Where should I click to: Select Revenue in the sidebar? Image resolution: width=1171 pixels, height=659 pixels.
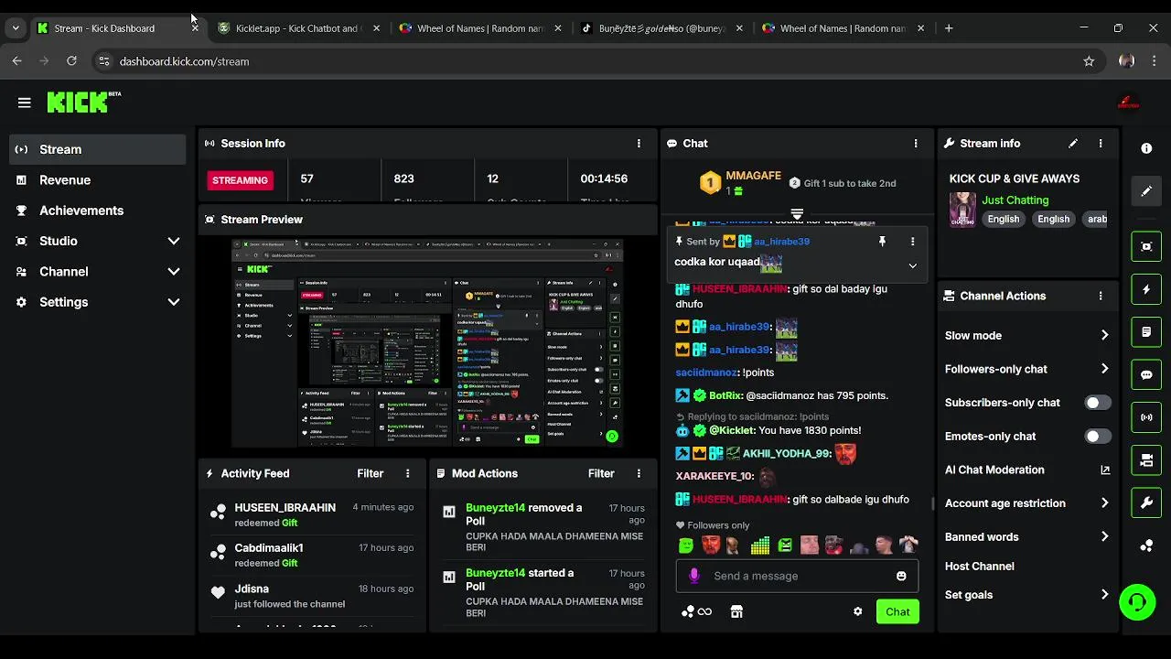click(97, 180)
